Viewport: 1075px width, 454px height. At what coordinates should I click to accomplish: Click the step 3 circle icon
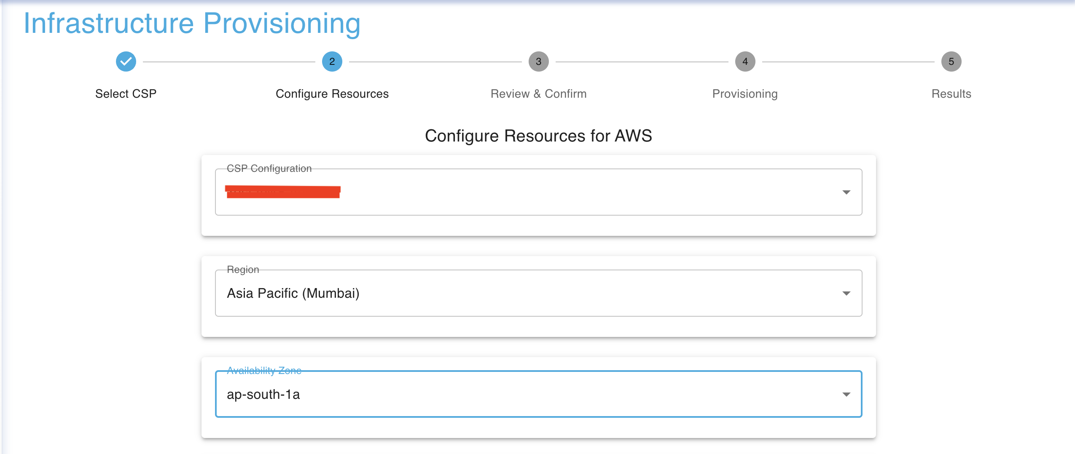[x=538, y=62]
